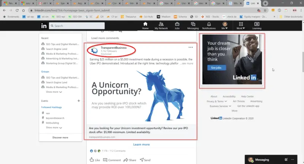The image size is (304, 164).
Task: Open the Medium bookmark
Action: click(164, 17)
